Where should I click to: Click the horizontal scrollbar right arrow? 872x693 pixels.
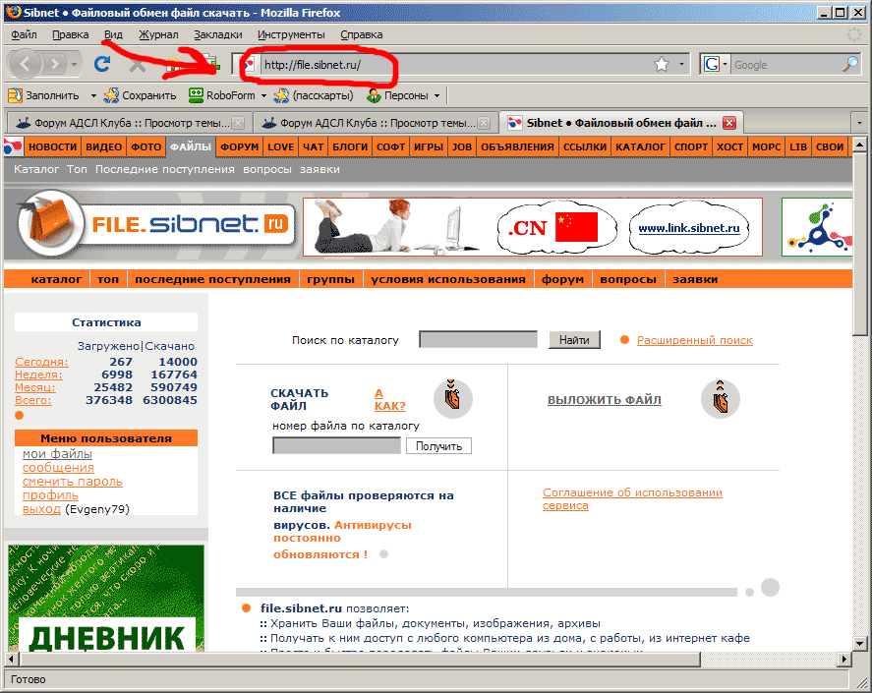[844, 659]
